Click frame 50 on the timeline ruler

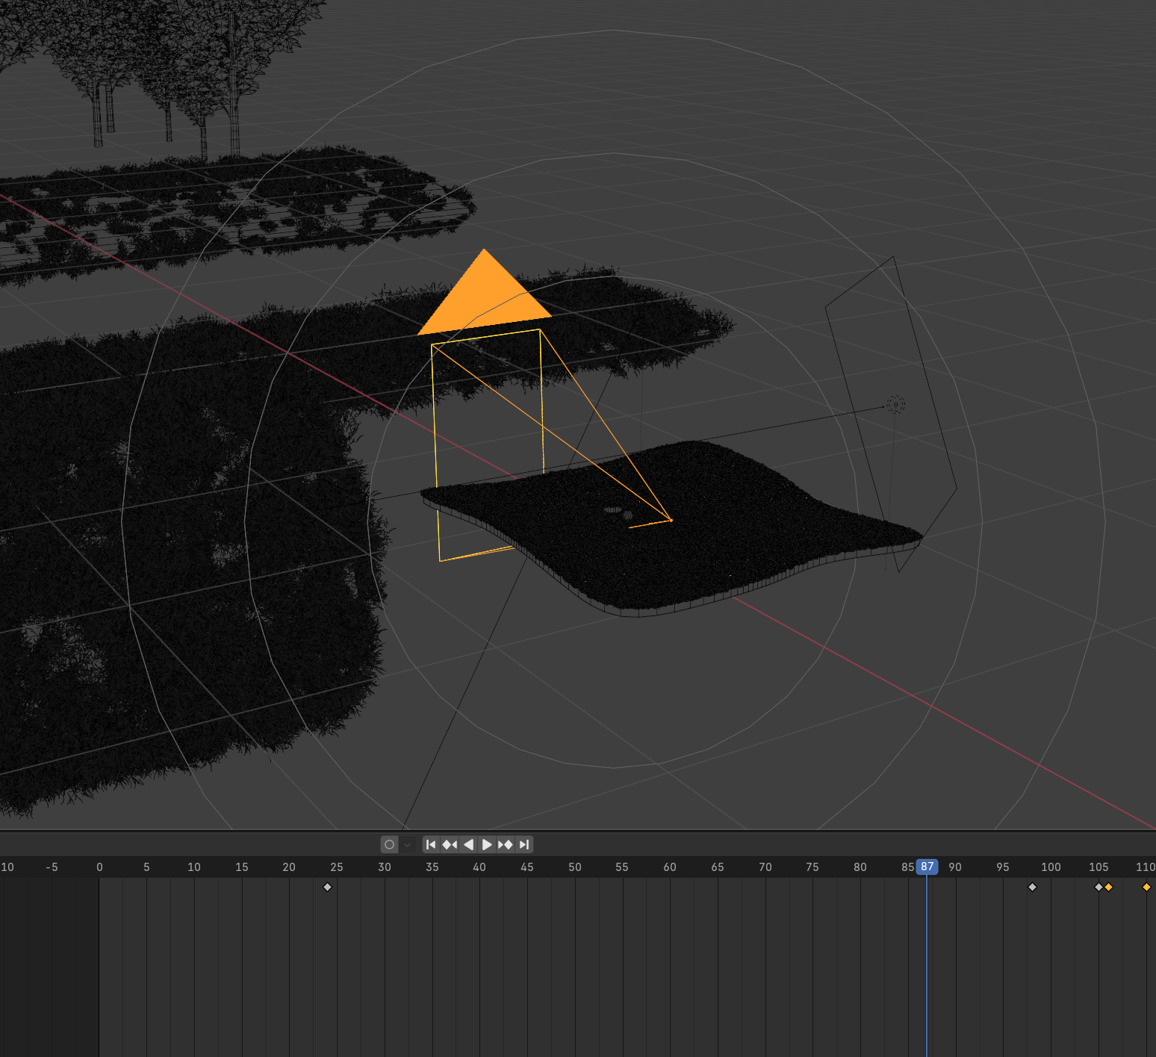point(574,867)
